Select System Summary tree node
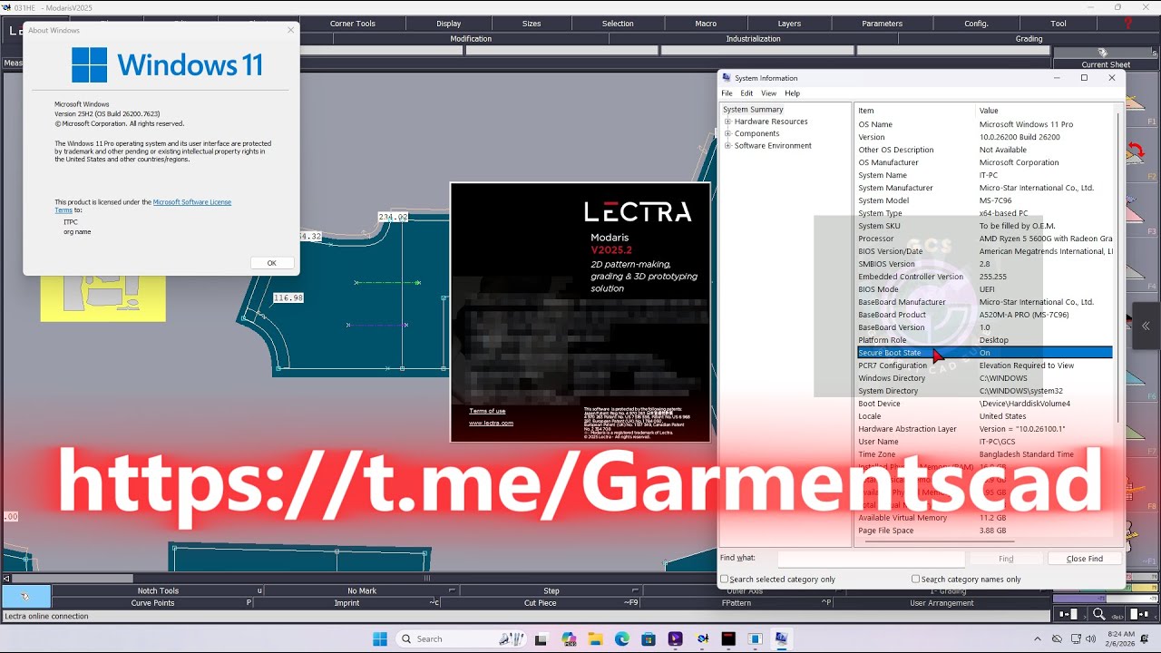This screenshot has width=1161, height=653. click(x=753, y=110)
